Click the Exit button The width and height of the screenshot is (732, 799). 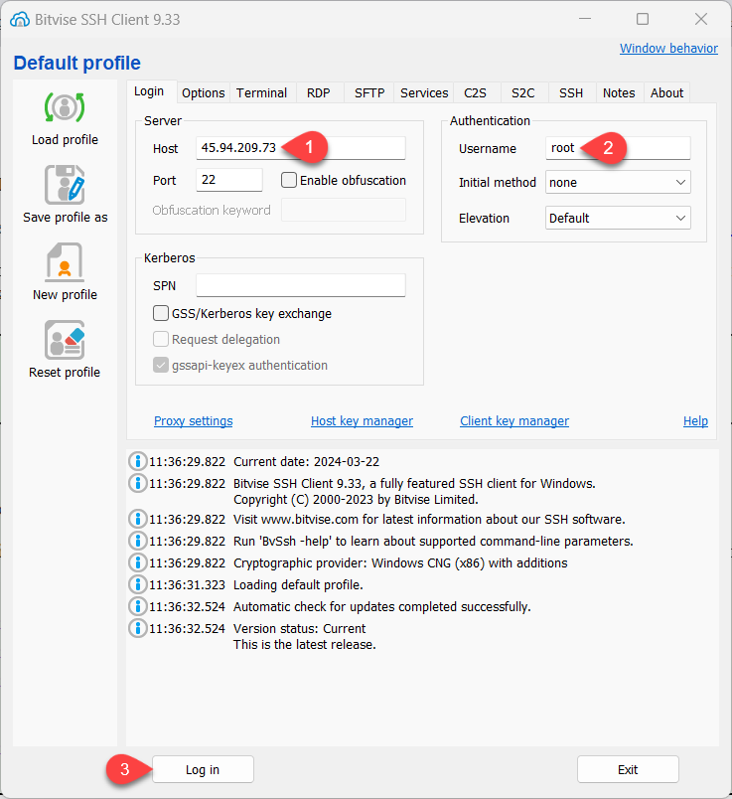(x=628, y=769)
